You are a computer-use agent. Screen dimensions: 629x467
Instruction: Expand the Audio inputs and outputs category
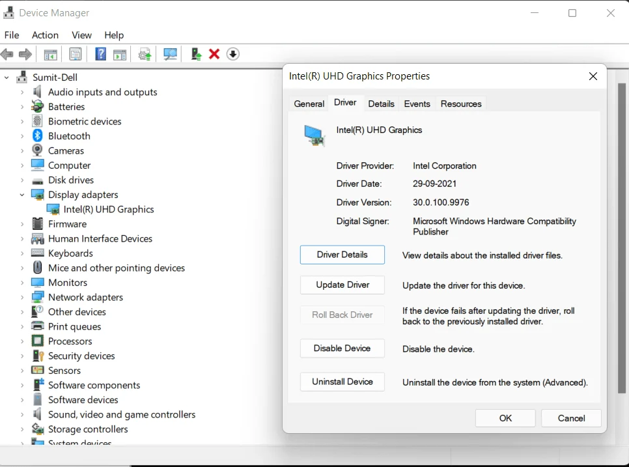22,92
